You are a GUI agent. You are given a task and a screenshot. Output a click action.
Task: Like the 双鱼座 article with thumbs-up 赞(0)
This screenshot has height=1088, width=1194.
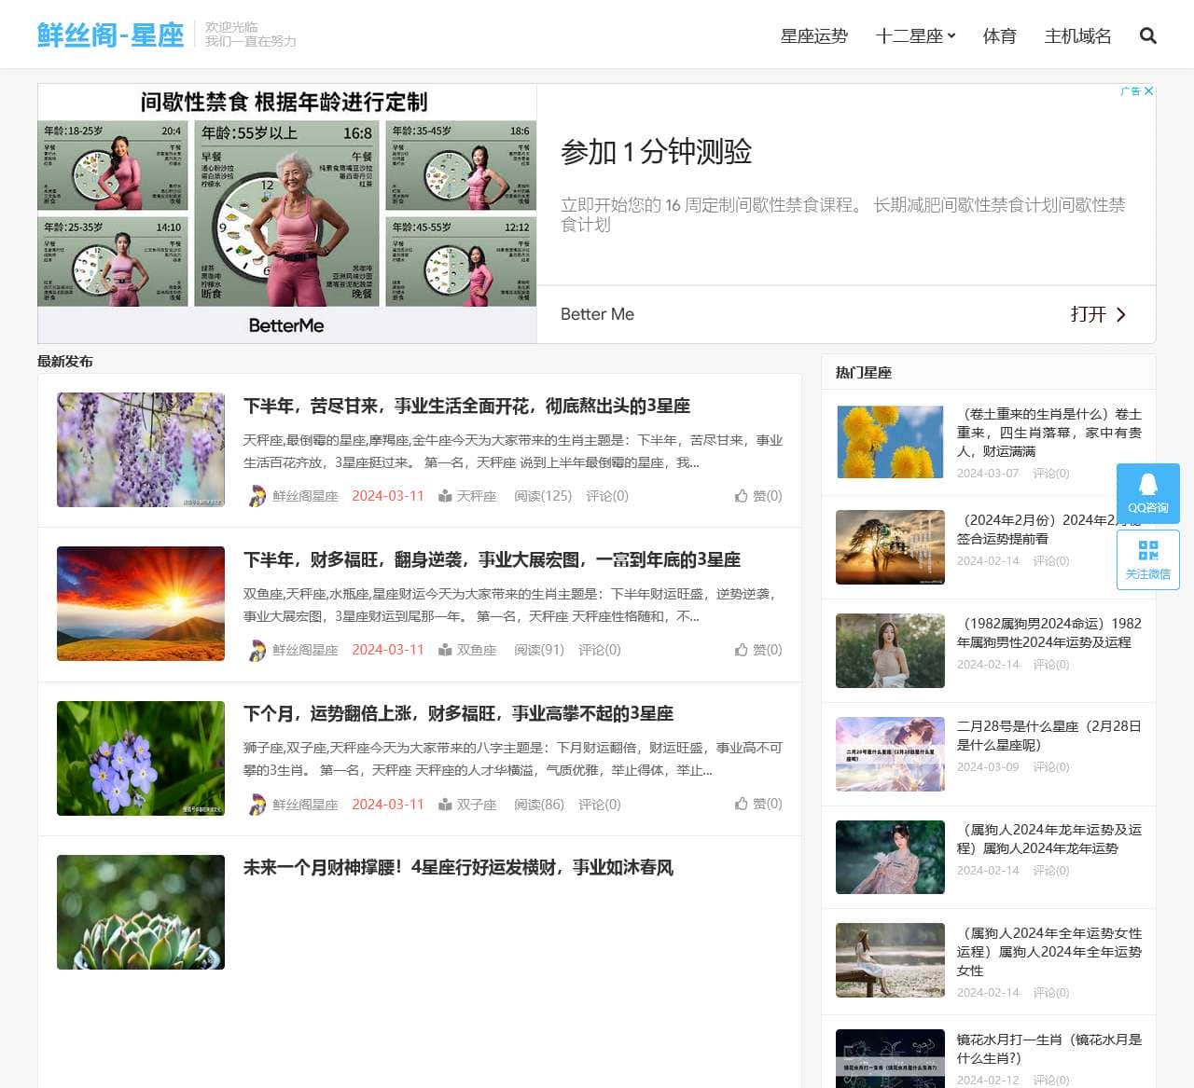[x=758, y=650]
